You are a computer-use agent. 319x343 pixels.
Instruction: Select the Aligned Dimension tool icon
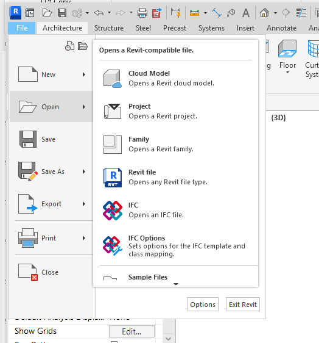[x=176, y=13]
